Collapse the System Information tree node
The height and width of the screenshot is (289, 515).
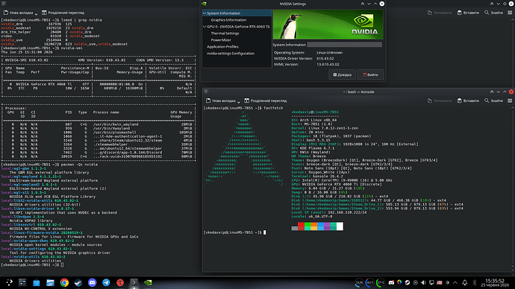205,13
